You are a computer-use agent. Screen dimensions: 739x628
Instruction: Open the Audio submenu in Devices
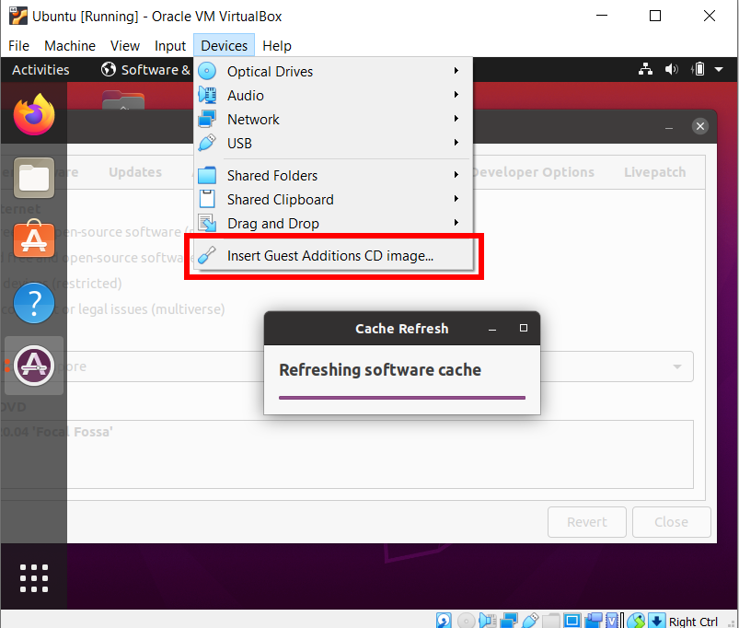333,95
